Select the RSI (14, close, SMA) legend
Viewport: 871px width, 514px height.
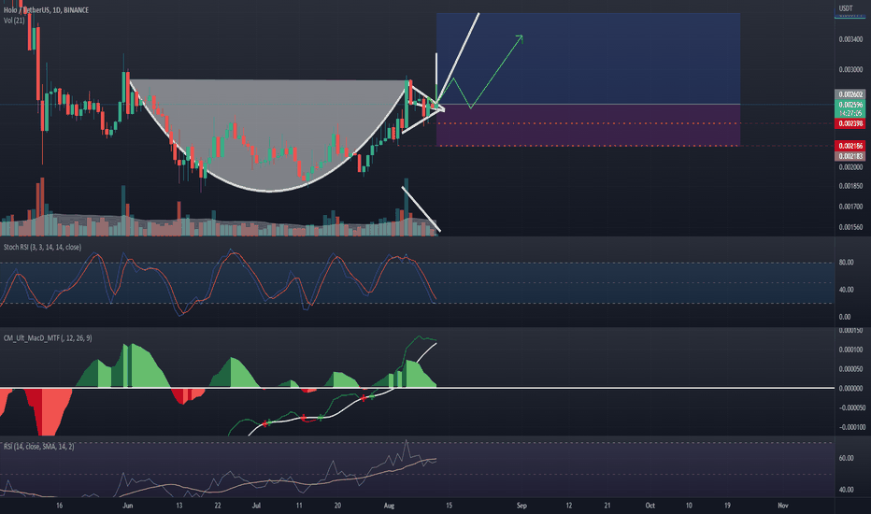click(39, 447)
